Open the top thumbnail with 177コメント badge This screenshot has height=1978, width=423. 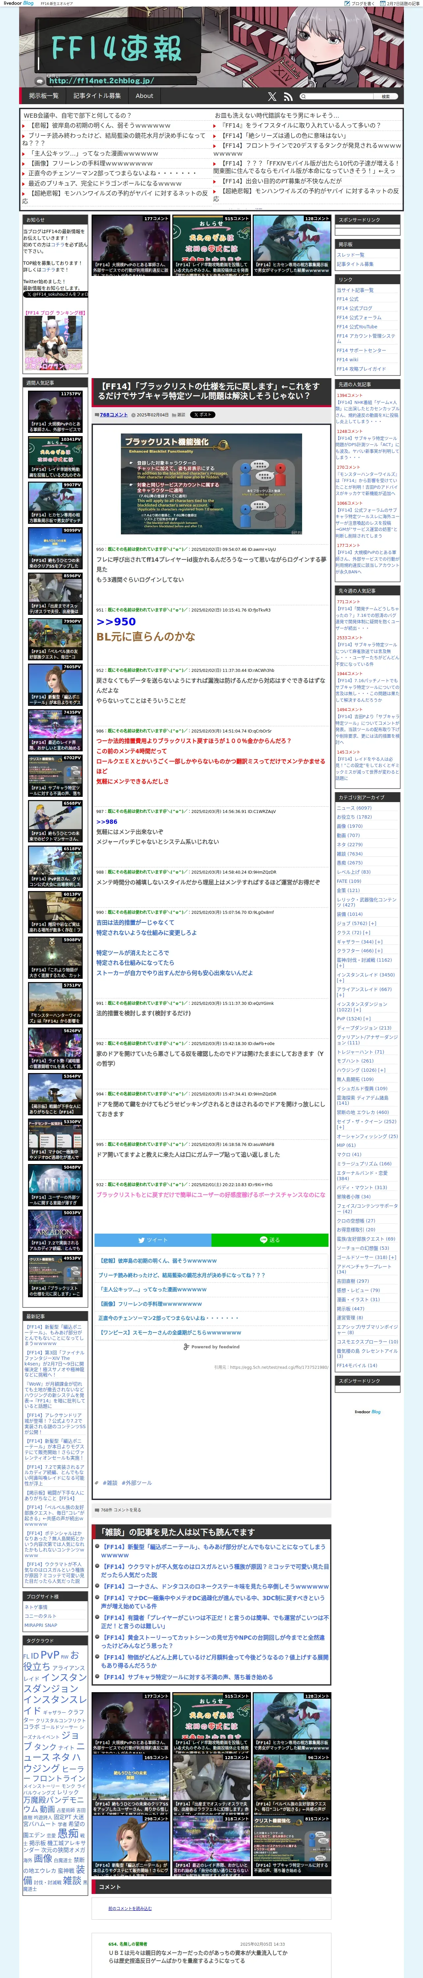click(130, 246)
